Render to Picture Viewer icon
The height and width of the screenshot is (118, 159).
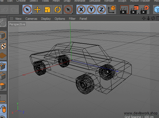click(134, 9)
